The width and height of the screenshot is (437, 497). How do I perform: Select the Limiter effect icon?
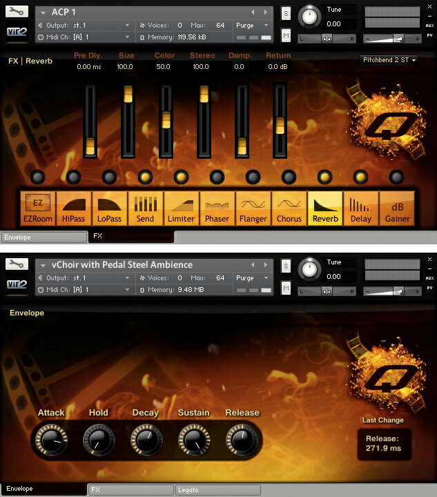[x=181, y=208]
